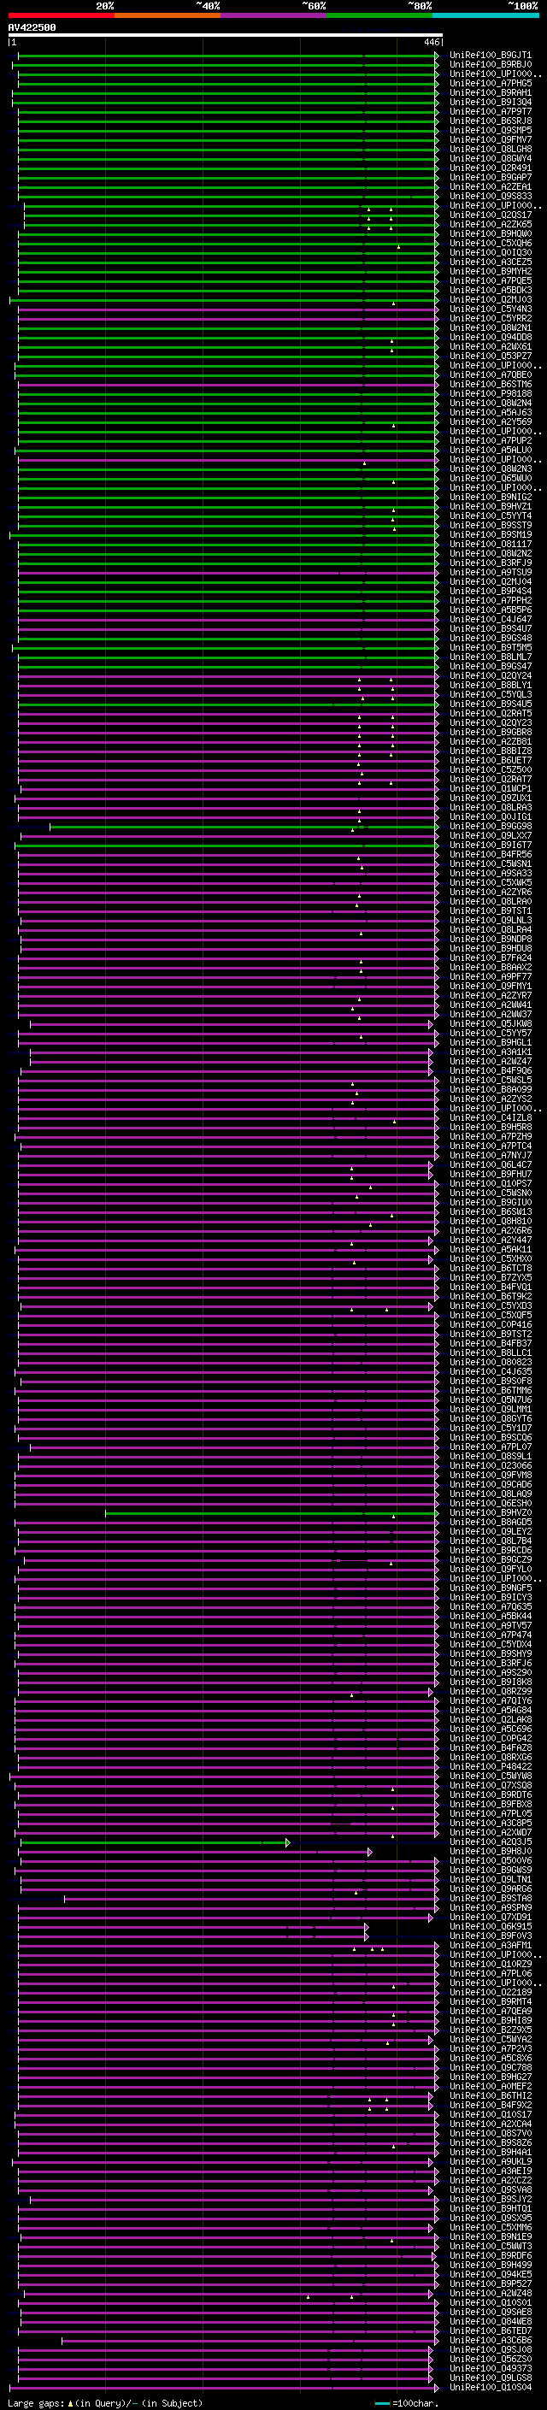This screenshot has width=547, height=2410.
Task: Select hit label UniRef100_Q8LGH8
Action: pyautogui.click(x=490, y=150)
